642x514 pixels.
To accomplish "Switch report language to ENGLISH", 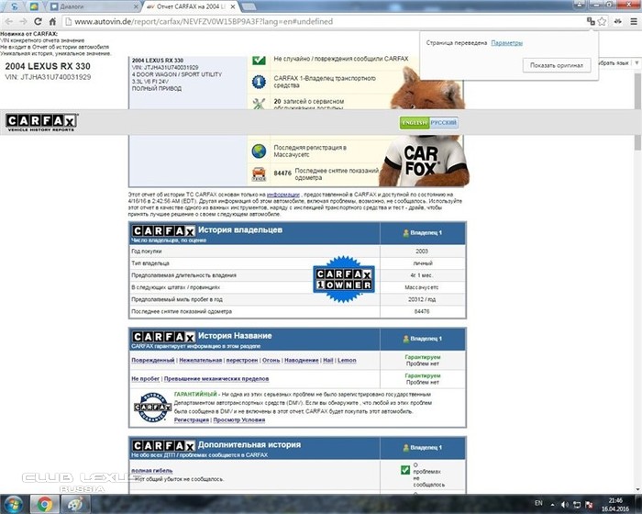I will pyautogui.click(x=415, y=123).
